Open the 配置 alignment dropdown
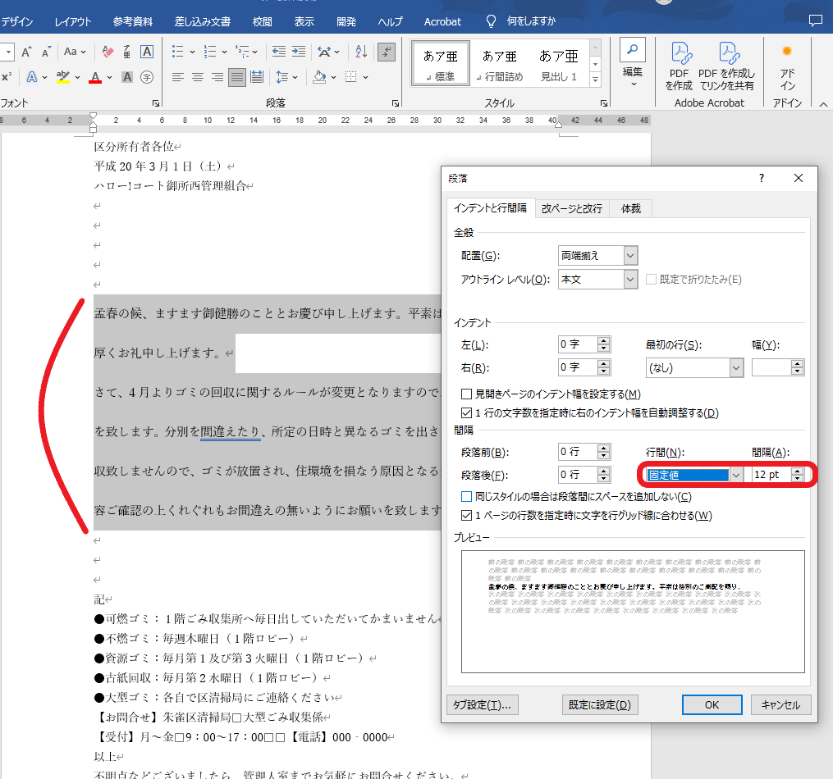Viewport: 833px width, 779px height. click(630, 256)
